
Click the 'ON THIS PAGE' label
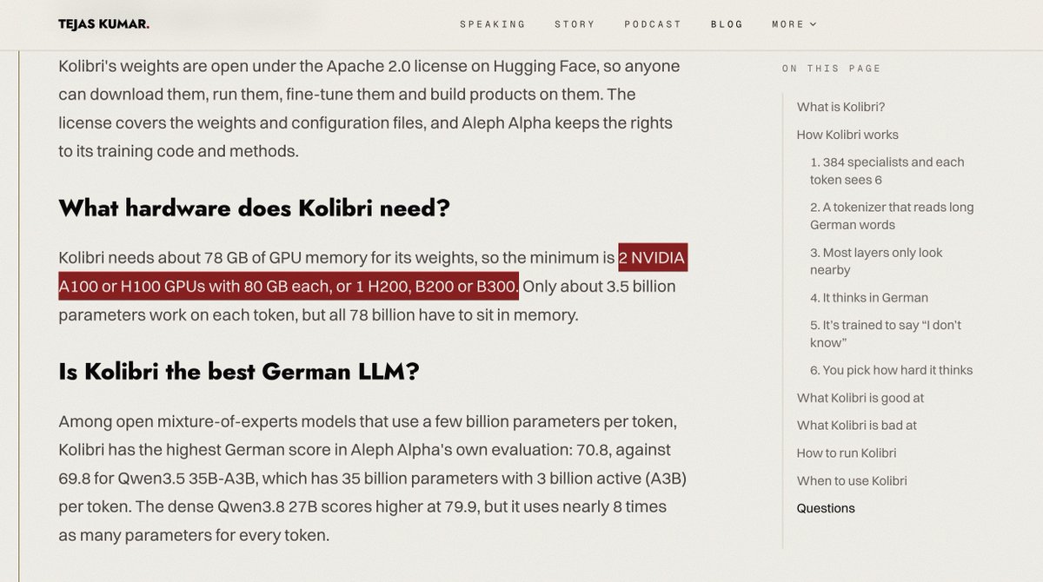coord(832,69)
